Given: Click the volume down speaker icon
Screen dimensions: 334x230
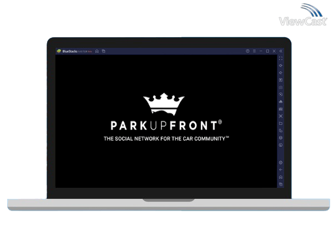Looking at the screenshot, I should click(x=281, y=73).
